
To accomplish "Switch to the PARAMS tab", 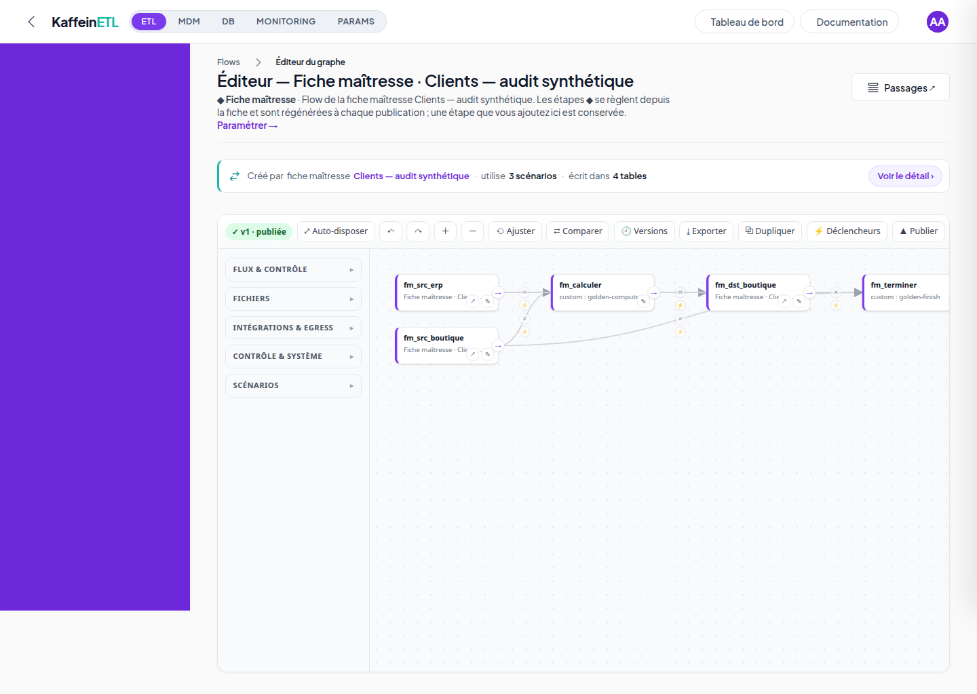I will (356, 22).
